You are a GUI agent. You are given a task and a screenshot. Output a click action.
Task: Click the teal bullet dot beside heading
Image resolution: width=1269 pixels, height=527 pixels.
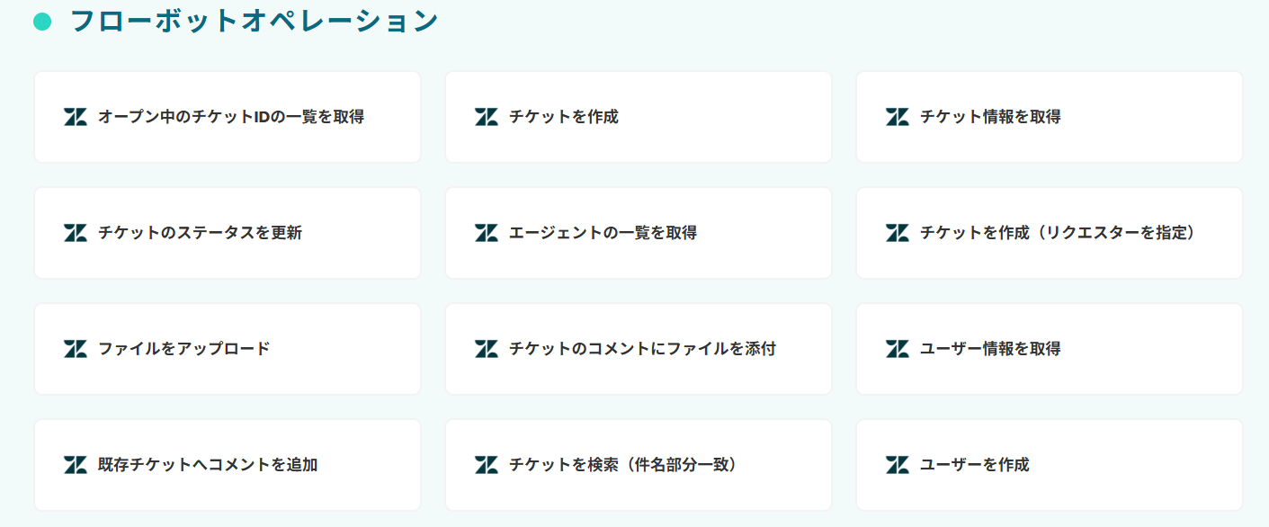click(42, 21)
